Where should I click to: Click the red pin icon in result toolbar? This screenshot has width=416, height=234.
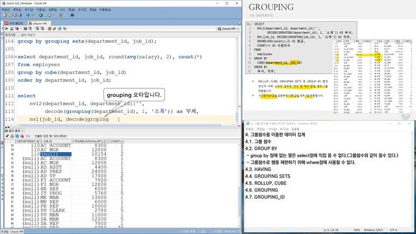click(x=7, y=136)
